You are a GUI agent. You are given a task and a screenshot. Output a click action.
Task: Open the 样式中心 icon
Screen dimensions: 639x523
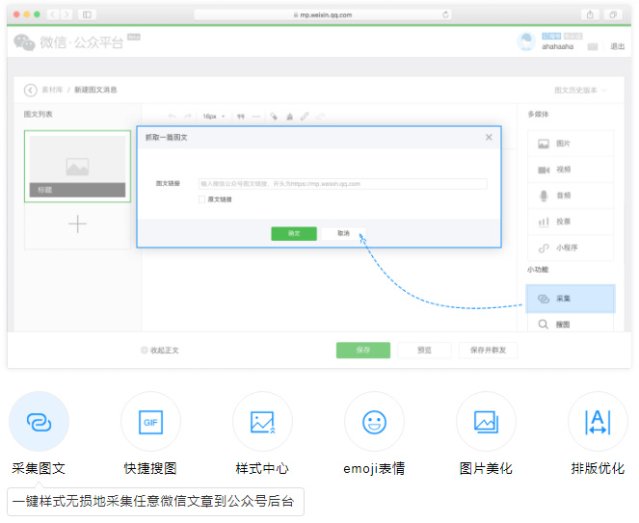(262, 422)
